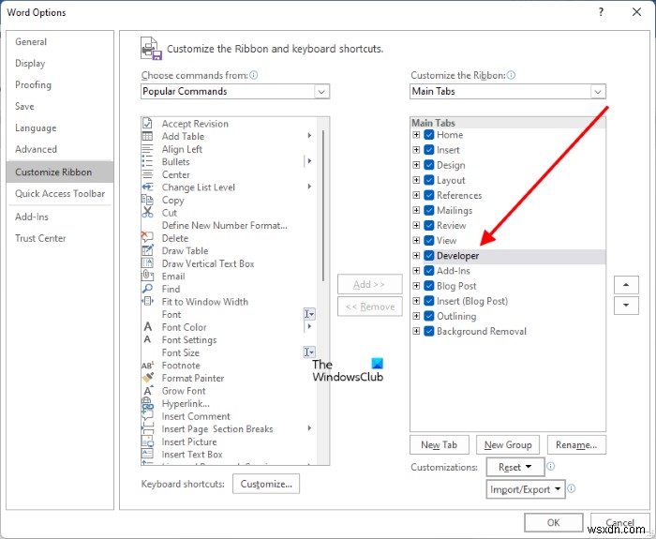Uncheck the Insert tab checkbox
This screenshot has width=656, height=539.
[429, 150]
